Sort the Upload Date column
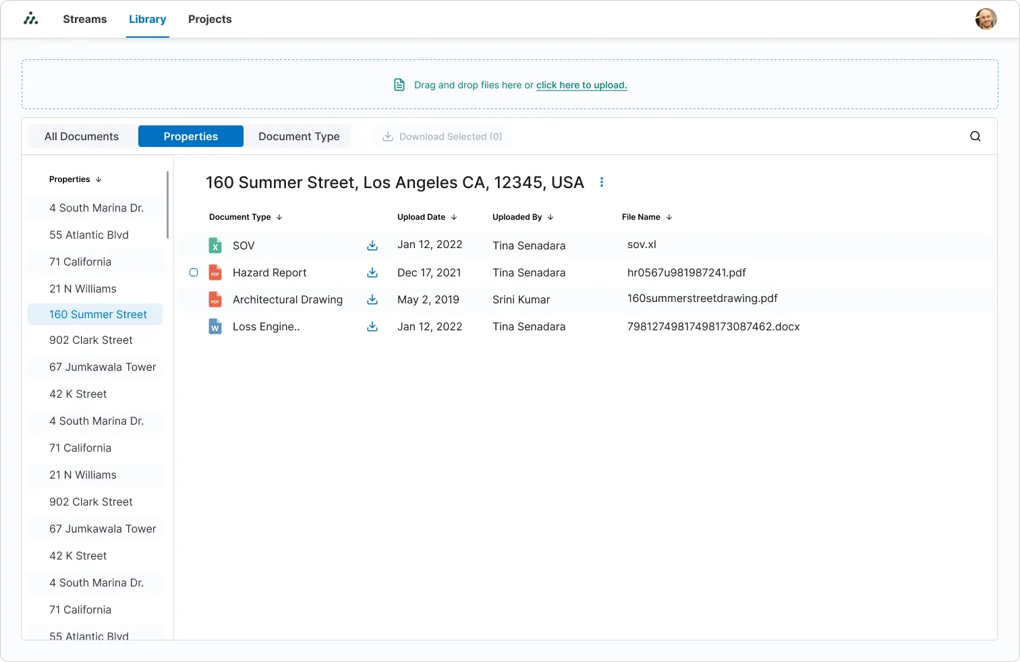Image resolution: width=1020 pixels, height=662 pixels. [x=455, y=216]
